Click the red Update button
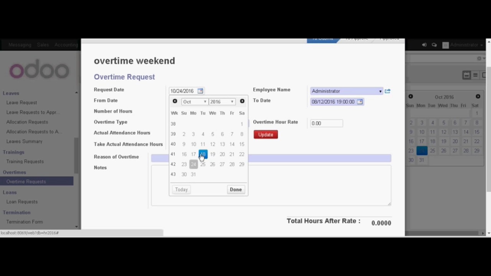Viewport: 491px width, 276px height. [x=265, y=135]
